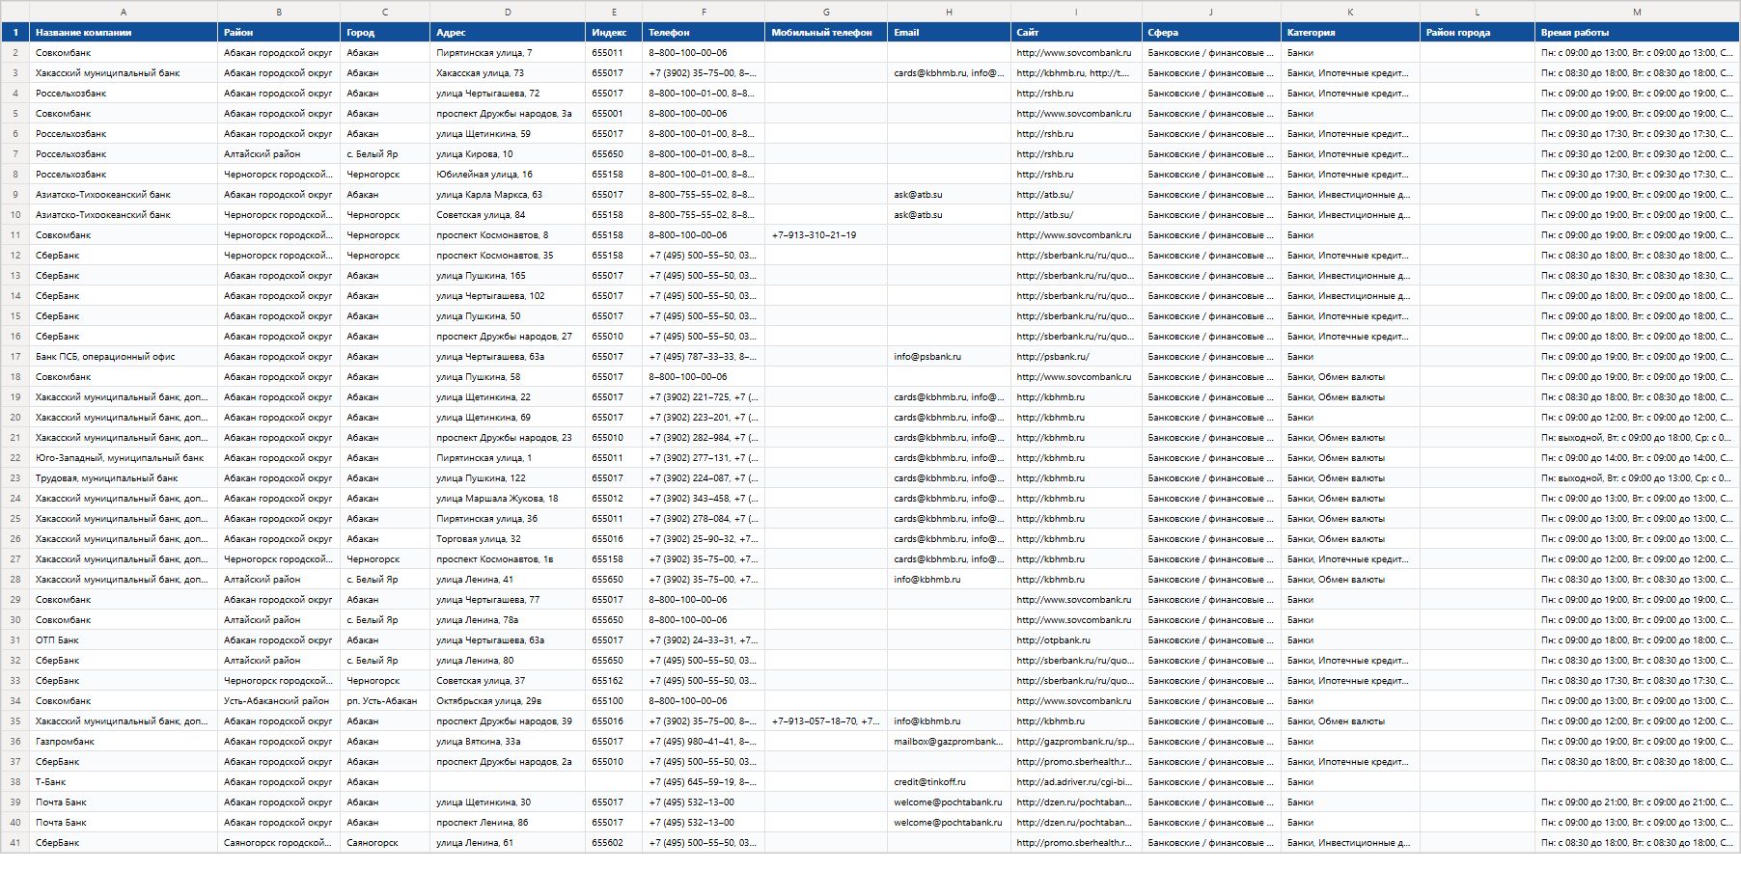Click the address "улица Щетинкина, 59"
Screen dimensions: 1741x870
pyautogui.click(x=508, y=134)
